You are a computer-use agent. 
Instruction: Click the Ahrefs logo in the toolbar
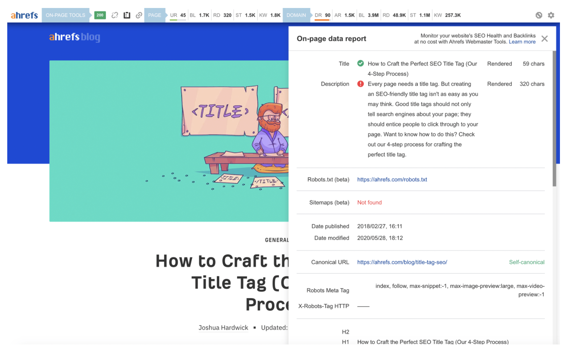pyautogui.click(x=24, y=15)
